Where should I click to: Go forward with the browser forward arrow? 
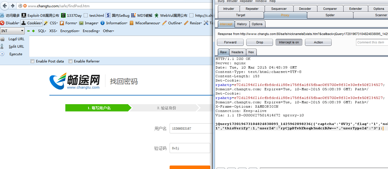12,6
